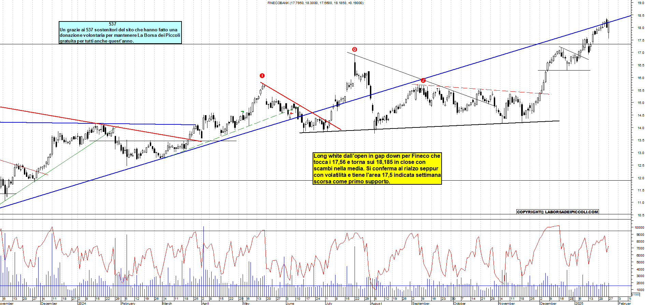Image resolution: width=645 pixels, height=305 pixels.
Task: Click the 16.5 price axis label
Action: pyautogui.click(x=641, y=65)
